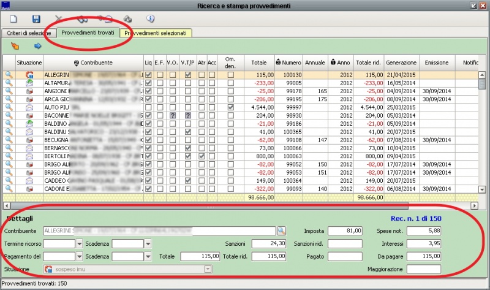Switch to the Criteri di selezione tab
The width and height of the screenshot is (490, 290).
[29, 32]
